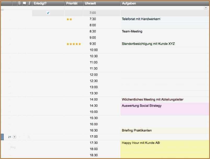The width and height of the screenshot is (210, 159).
Task: Open the row 21 dropdown arrow
Action: tap(14, 137)
